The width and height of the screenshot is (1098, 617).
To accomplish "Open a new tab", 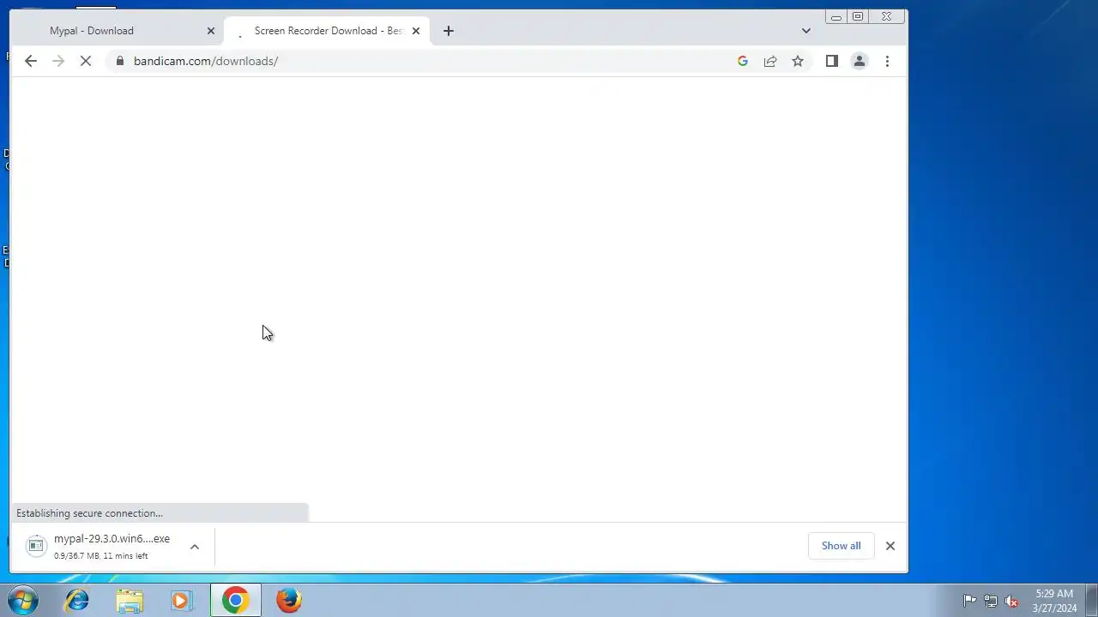I will point(449,31).
